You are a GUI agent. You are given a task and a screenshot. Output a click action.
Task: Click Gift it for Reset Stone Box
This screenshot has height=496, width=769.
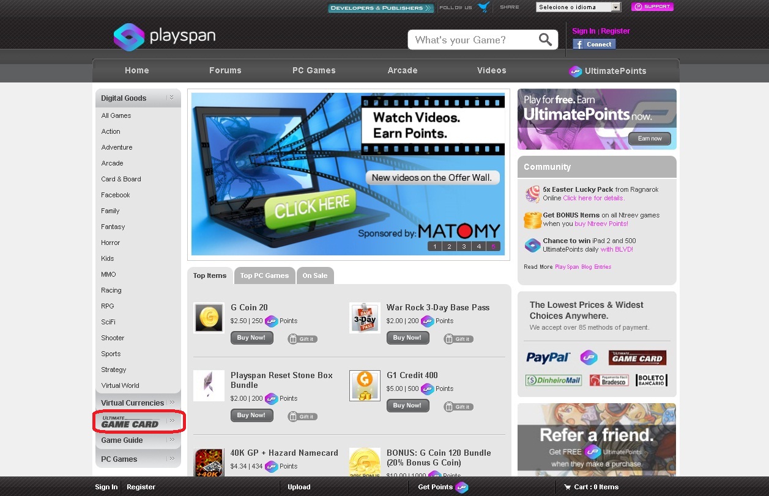point(303,417)
